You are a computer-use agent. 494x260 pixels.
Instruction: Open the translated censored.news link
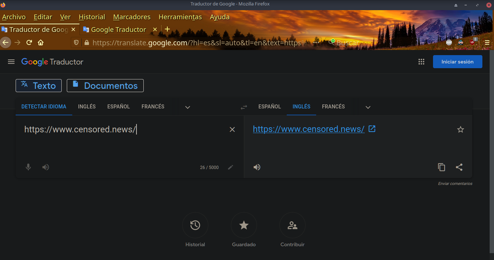309,129
